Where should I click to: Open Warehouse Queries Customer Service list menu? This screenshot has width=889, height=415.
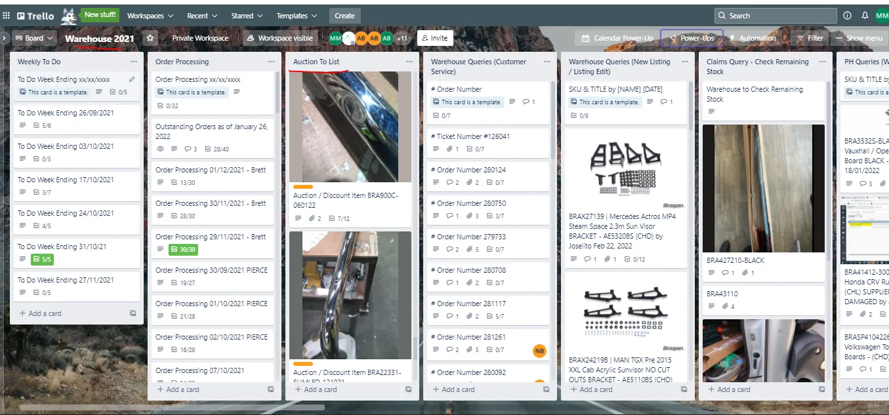point(547,62)
